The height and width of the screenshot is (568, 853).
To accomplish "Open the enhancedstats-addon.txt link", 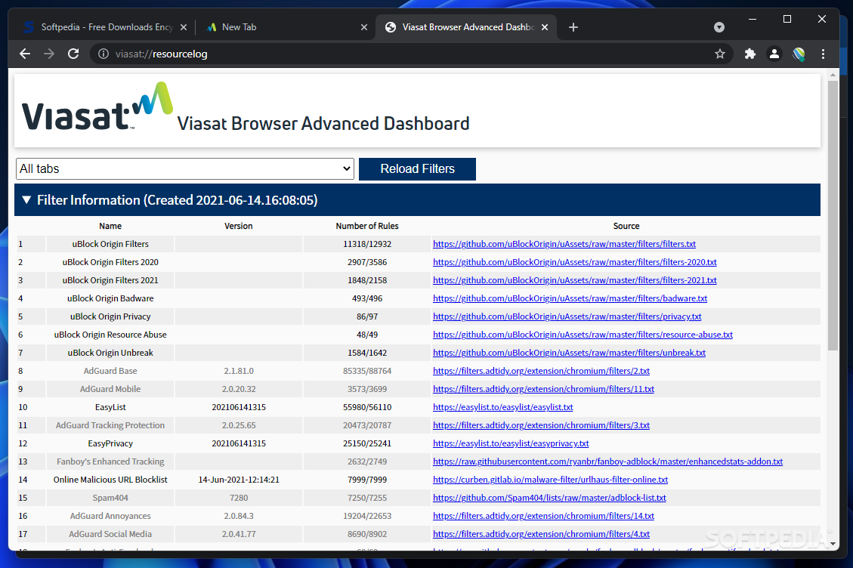I will click(607, 462).
